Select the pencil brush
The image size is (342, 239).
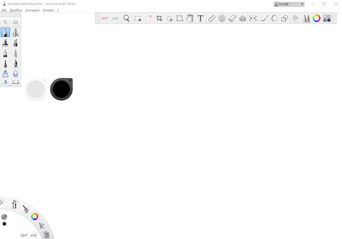click(x=5, y=32)
